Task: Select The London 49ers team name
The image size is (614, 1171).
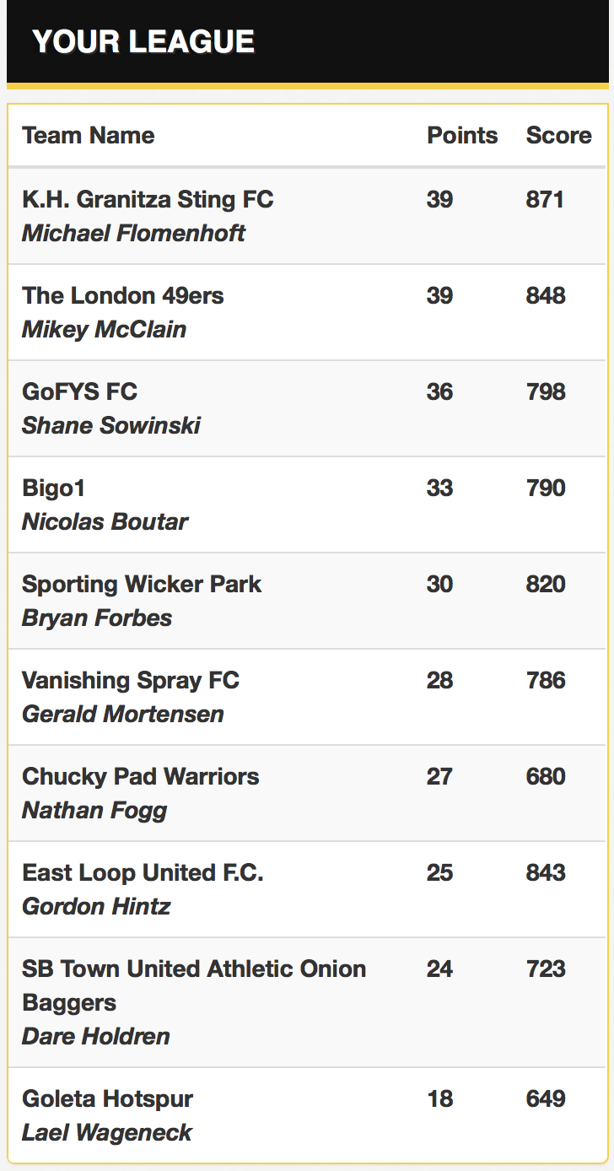Action: [123, 296]
